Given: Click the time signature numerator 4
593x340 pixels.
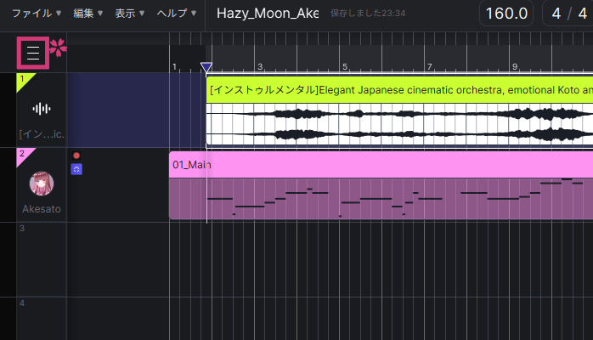Looking at the screenshot, I should (557, 14).
